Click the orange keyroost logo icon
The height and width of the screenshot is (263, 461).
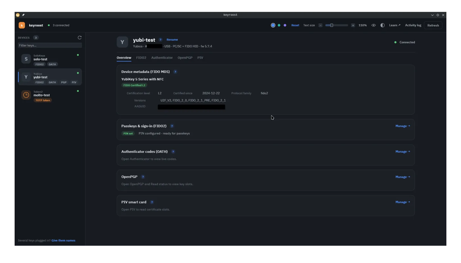click(22, 25)
